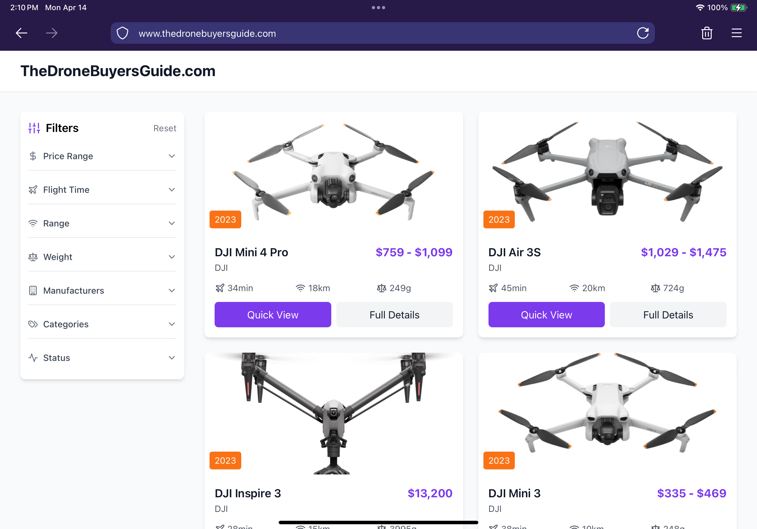The image size is (757, 529).
Task: Expand the Weight filter
Action: tap(102, 257)
